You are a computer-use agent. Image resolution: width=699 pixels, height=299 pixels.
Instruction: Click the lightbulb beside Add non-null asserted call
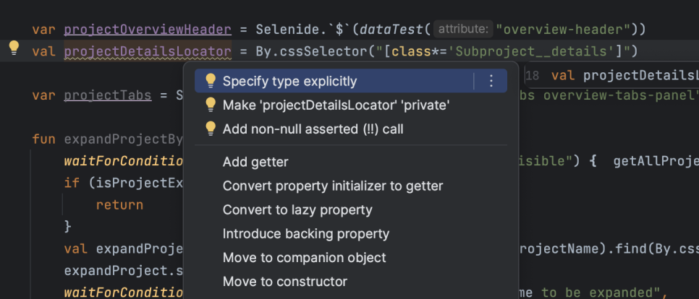coord(211,129)
